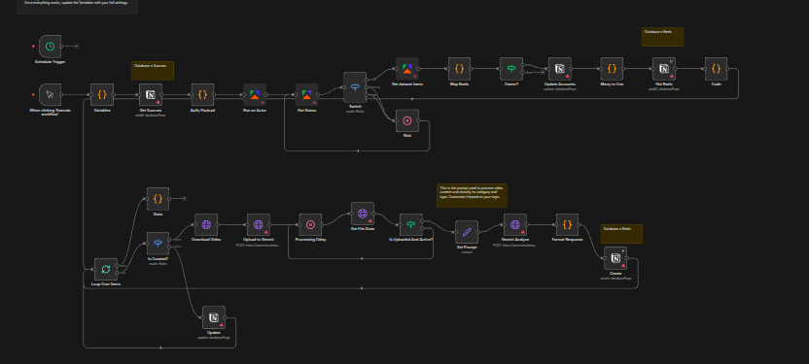809x364 pixels.
Task: Click the 'Processing Delay' node label
Action: pos(310,240)
